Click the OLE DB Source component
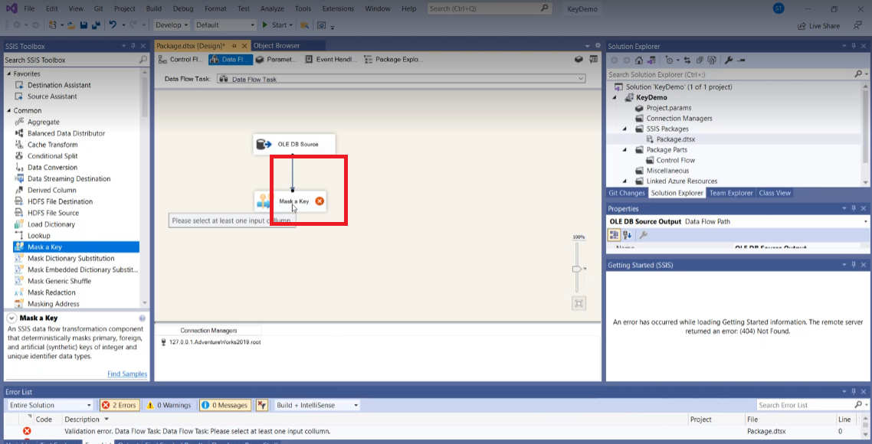The width and height of the screenshot is (872, 444). point(293,145)
